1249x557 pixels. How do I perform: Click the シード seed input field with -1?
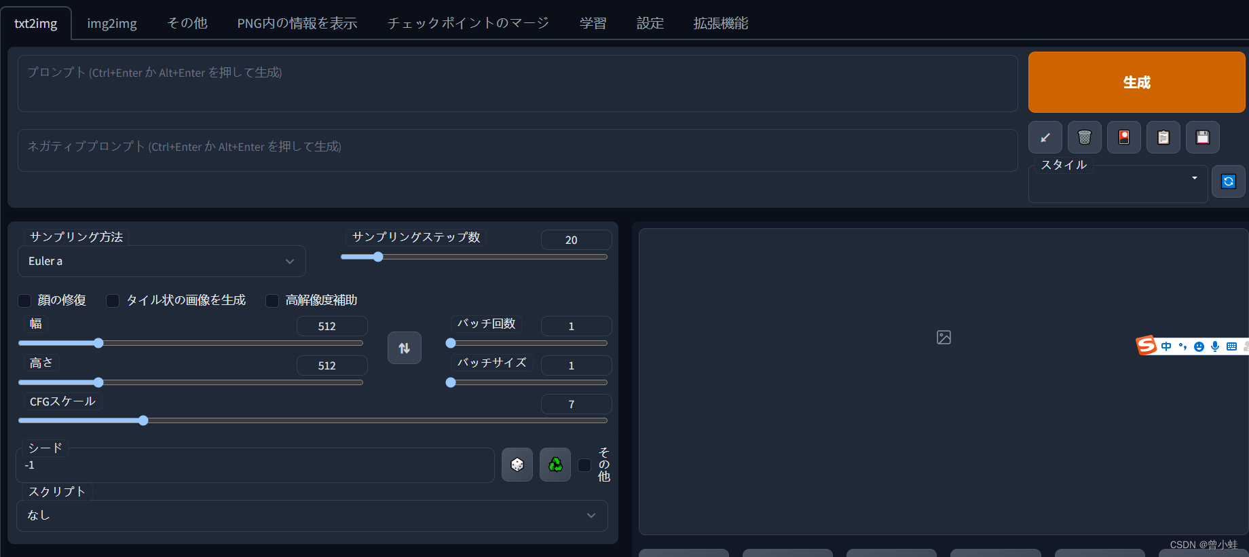pos(255,465)
